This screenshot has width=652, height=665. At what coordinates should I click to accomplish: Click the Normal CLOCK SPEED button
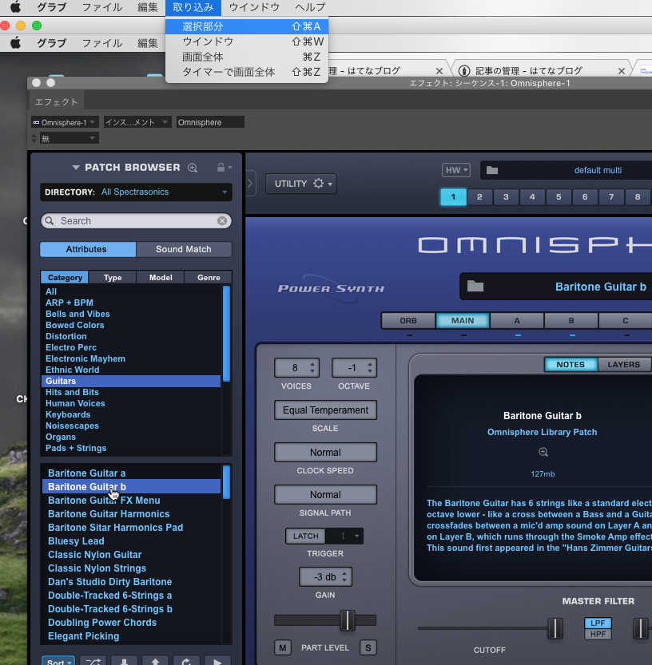[325, 452]
